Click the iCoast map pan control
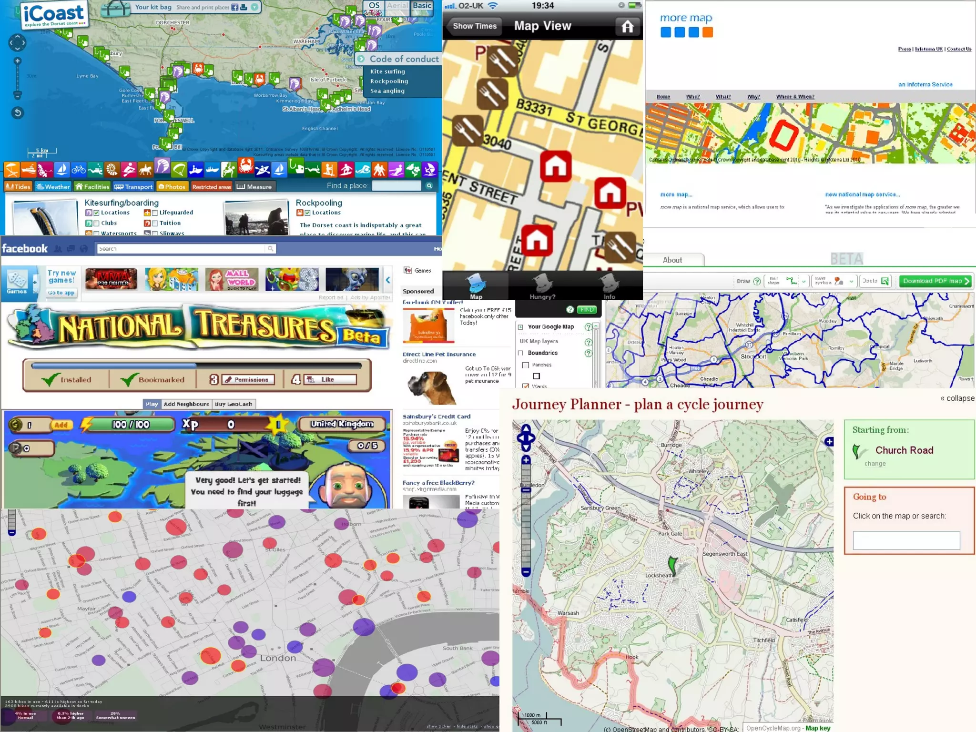 click(x=18, y=43)
